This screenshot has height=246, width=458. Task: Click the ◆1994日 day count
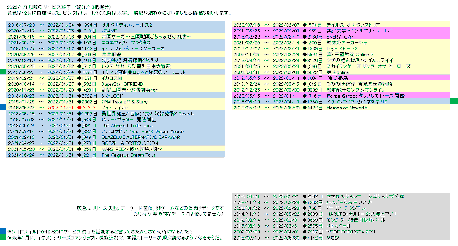86,25
